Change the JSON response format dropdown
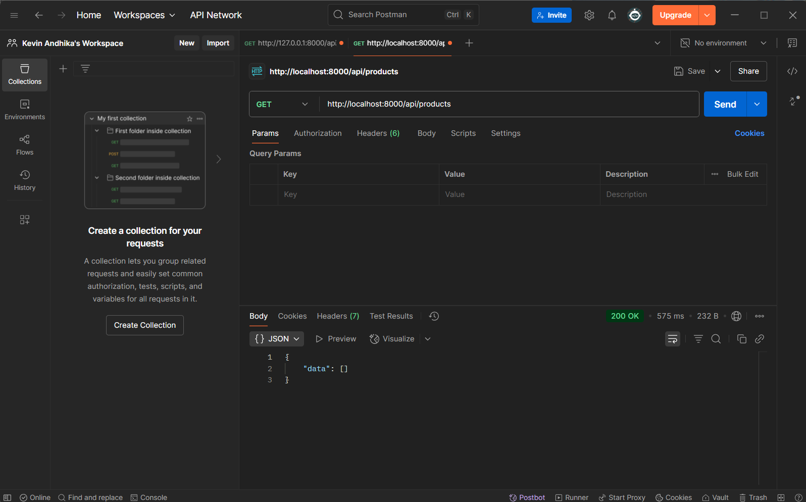The width and height of the screenshot is (806, 502). (x=277, y=339)
